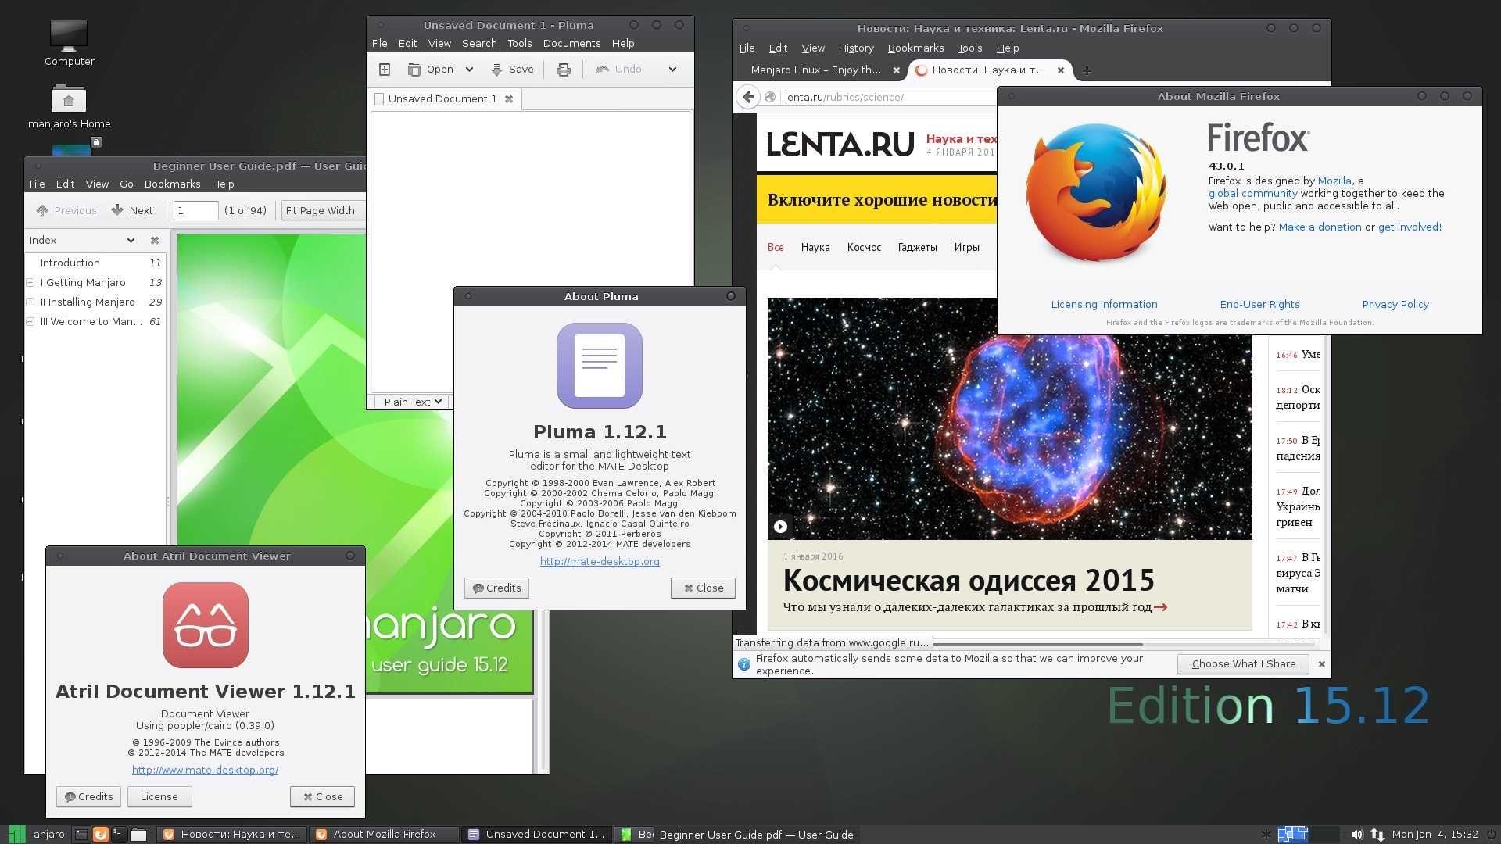Create a new document in Pluma toolbar
The width and height of the screenshot is (1501, 844).
tap(385, 70)
